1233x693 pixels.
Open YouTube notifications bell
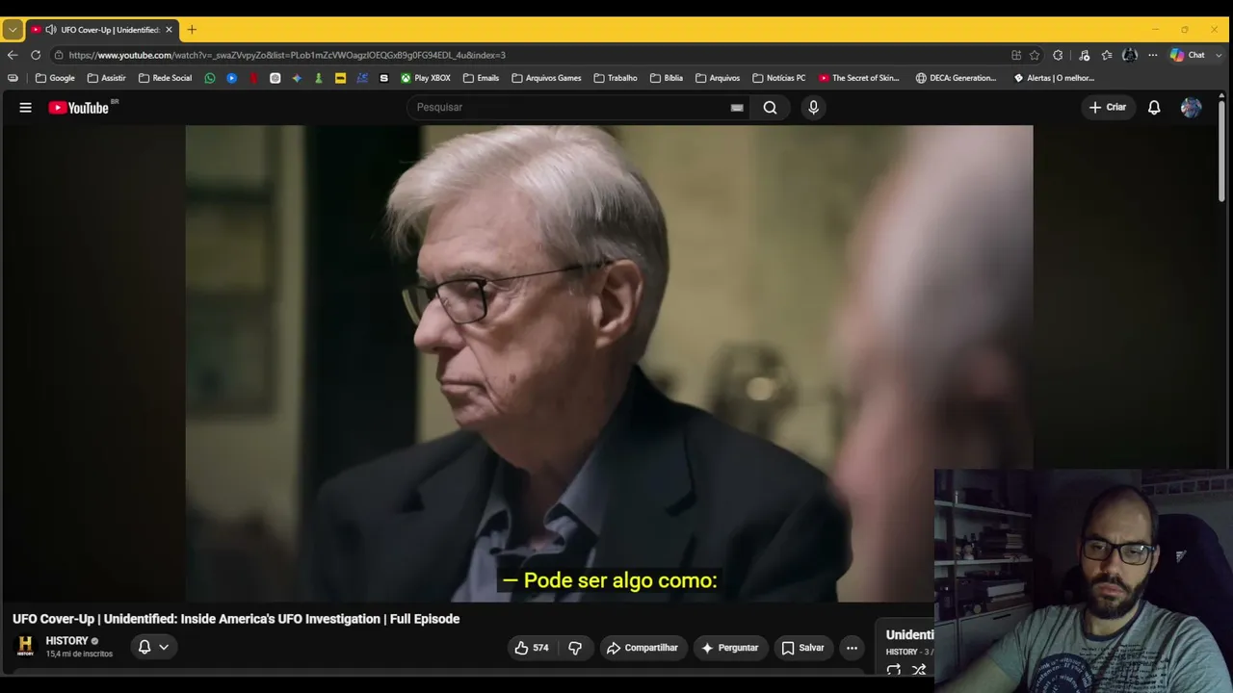coord(1154,108)
